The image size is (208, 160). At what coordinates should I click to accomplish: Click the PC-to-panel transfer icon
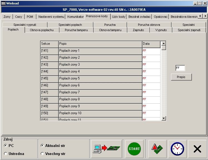107,149
